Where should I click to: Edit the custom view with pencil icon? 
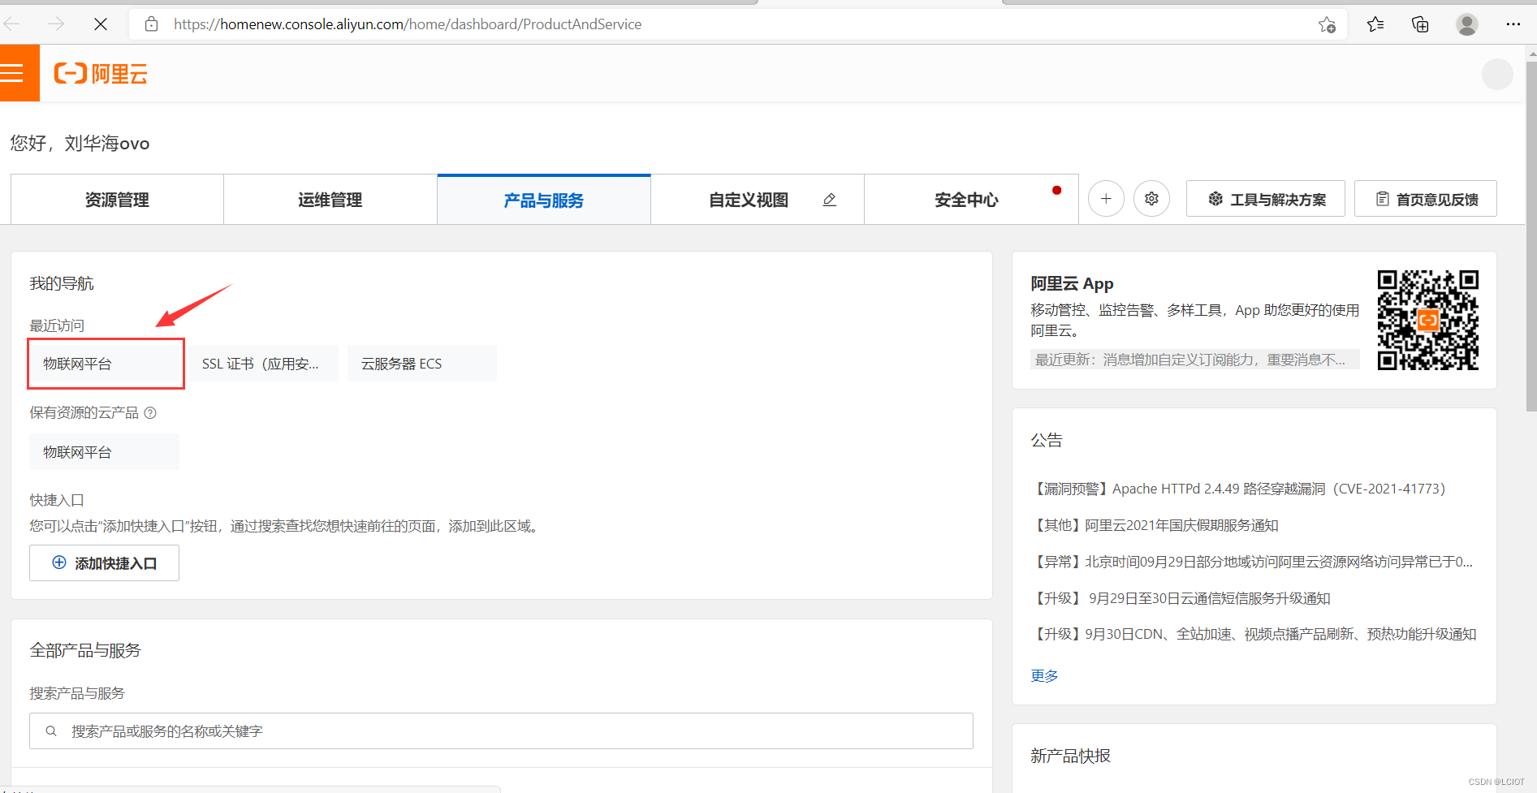[829, 200]
